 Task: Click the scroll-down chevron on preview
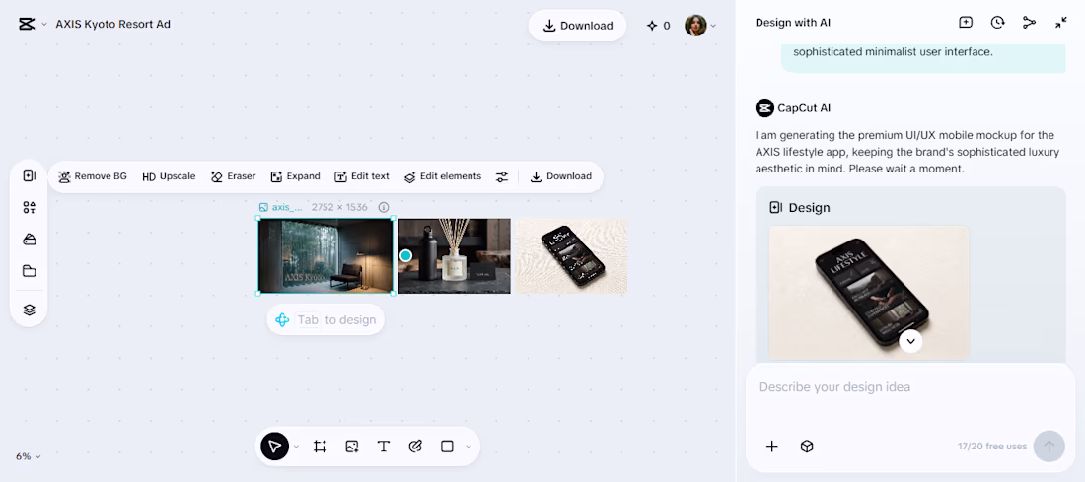(910, 341)
